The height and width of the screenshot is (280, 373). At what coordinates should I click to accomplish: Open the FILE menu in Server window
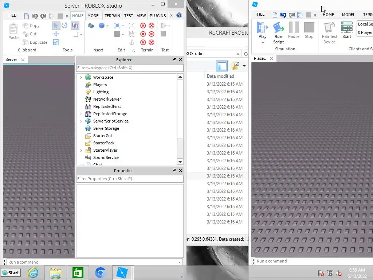click(x=12, y=15)
